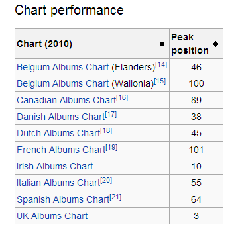Jump to citation 21 after Spanish chart
Screen dimensions: 240x239
coord(115,197)
